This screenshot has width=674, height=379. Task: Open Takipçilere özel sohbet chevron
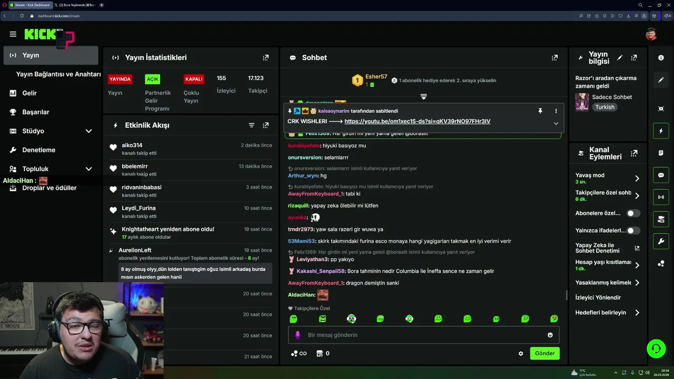[637, 196]
